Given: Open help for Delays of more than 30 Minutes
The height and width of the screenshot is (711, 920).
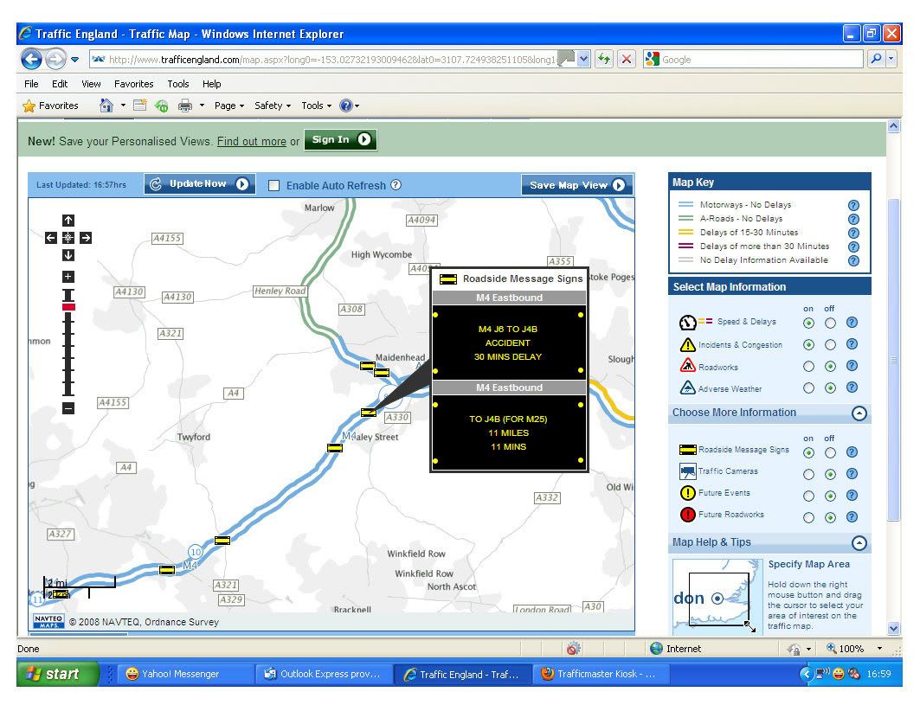Looking at the screenshot, I should point(853,247).
